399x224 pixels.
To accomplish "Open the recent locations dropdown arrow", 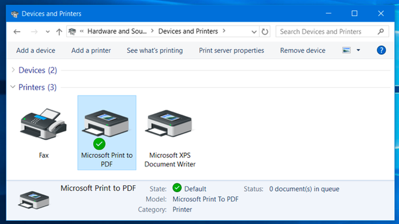I will [x=47, y=32].
